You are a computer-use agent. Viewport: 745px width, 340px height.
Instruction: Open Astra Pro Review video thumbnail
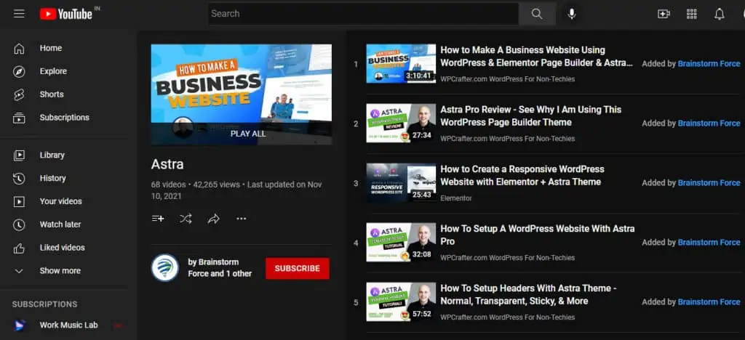pos(401,123)
